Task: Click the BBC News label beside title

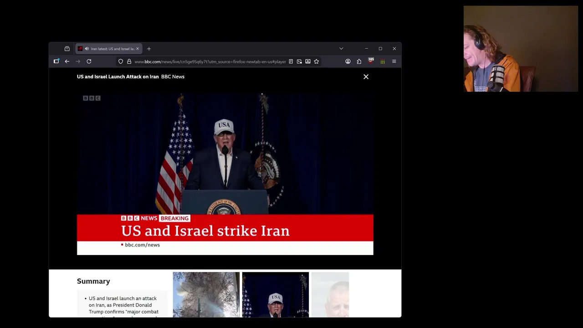Action: pyautogui.click(x=173, y=77)
